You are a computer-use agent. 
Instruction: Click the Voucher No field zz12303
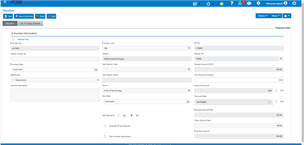[55, 48]
